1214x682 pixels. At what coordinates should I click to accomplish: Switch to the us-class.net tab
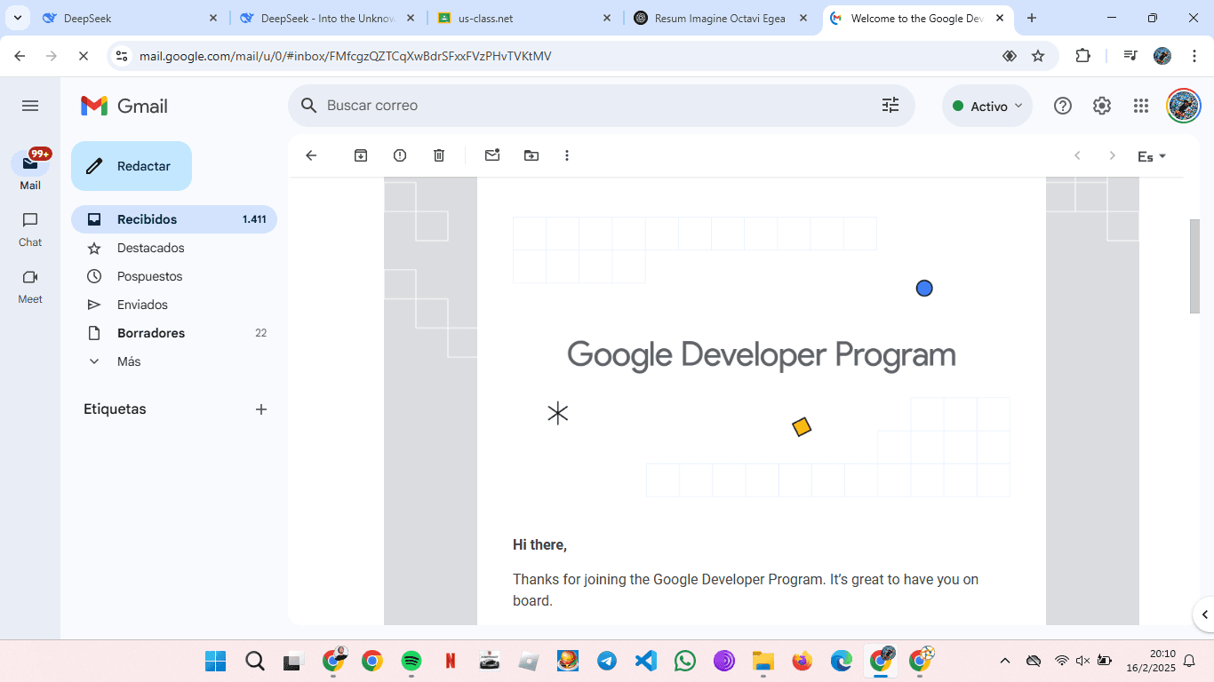click(524, 18)
